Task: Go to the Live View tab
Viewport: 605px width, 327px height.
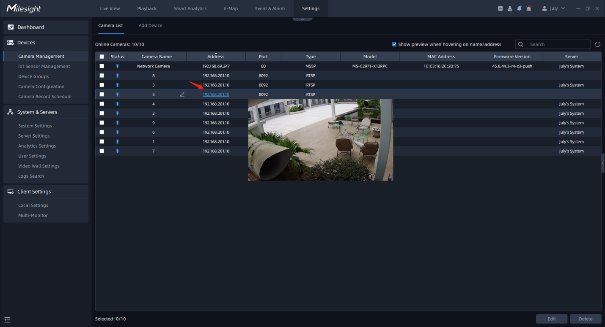Action: [110, 8]
